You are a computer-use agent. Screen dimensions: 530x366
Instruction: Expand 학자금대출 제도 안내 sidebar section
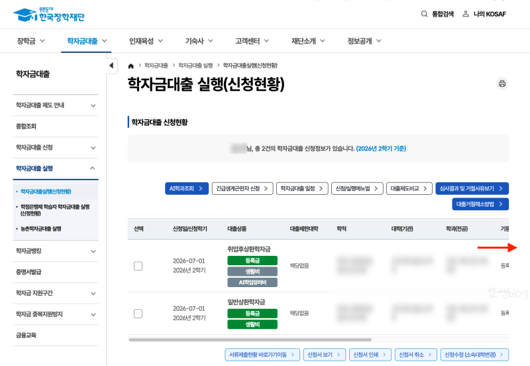(56, 105)
